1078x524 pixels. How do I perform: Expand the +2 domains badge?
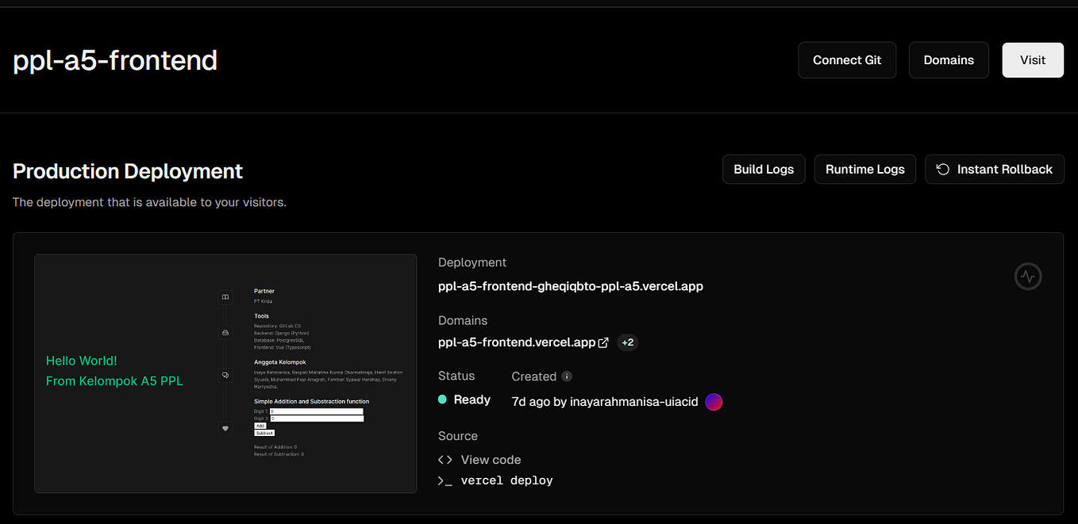[627, 342]
